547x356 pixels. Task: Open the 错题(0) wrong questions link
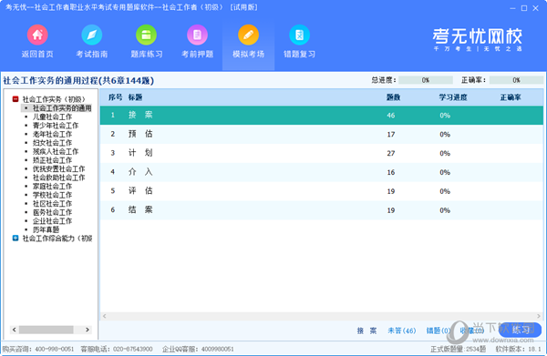439,331
